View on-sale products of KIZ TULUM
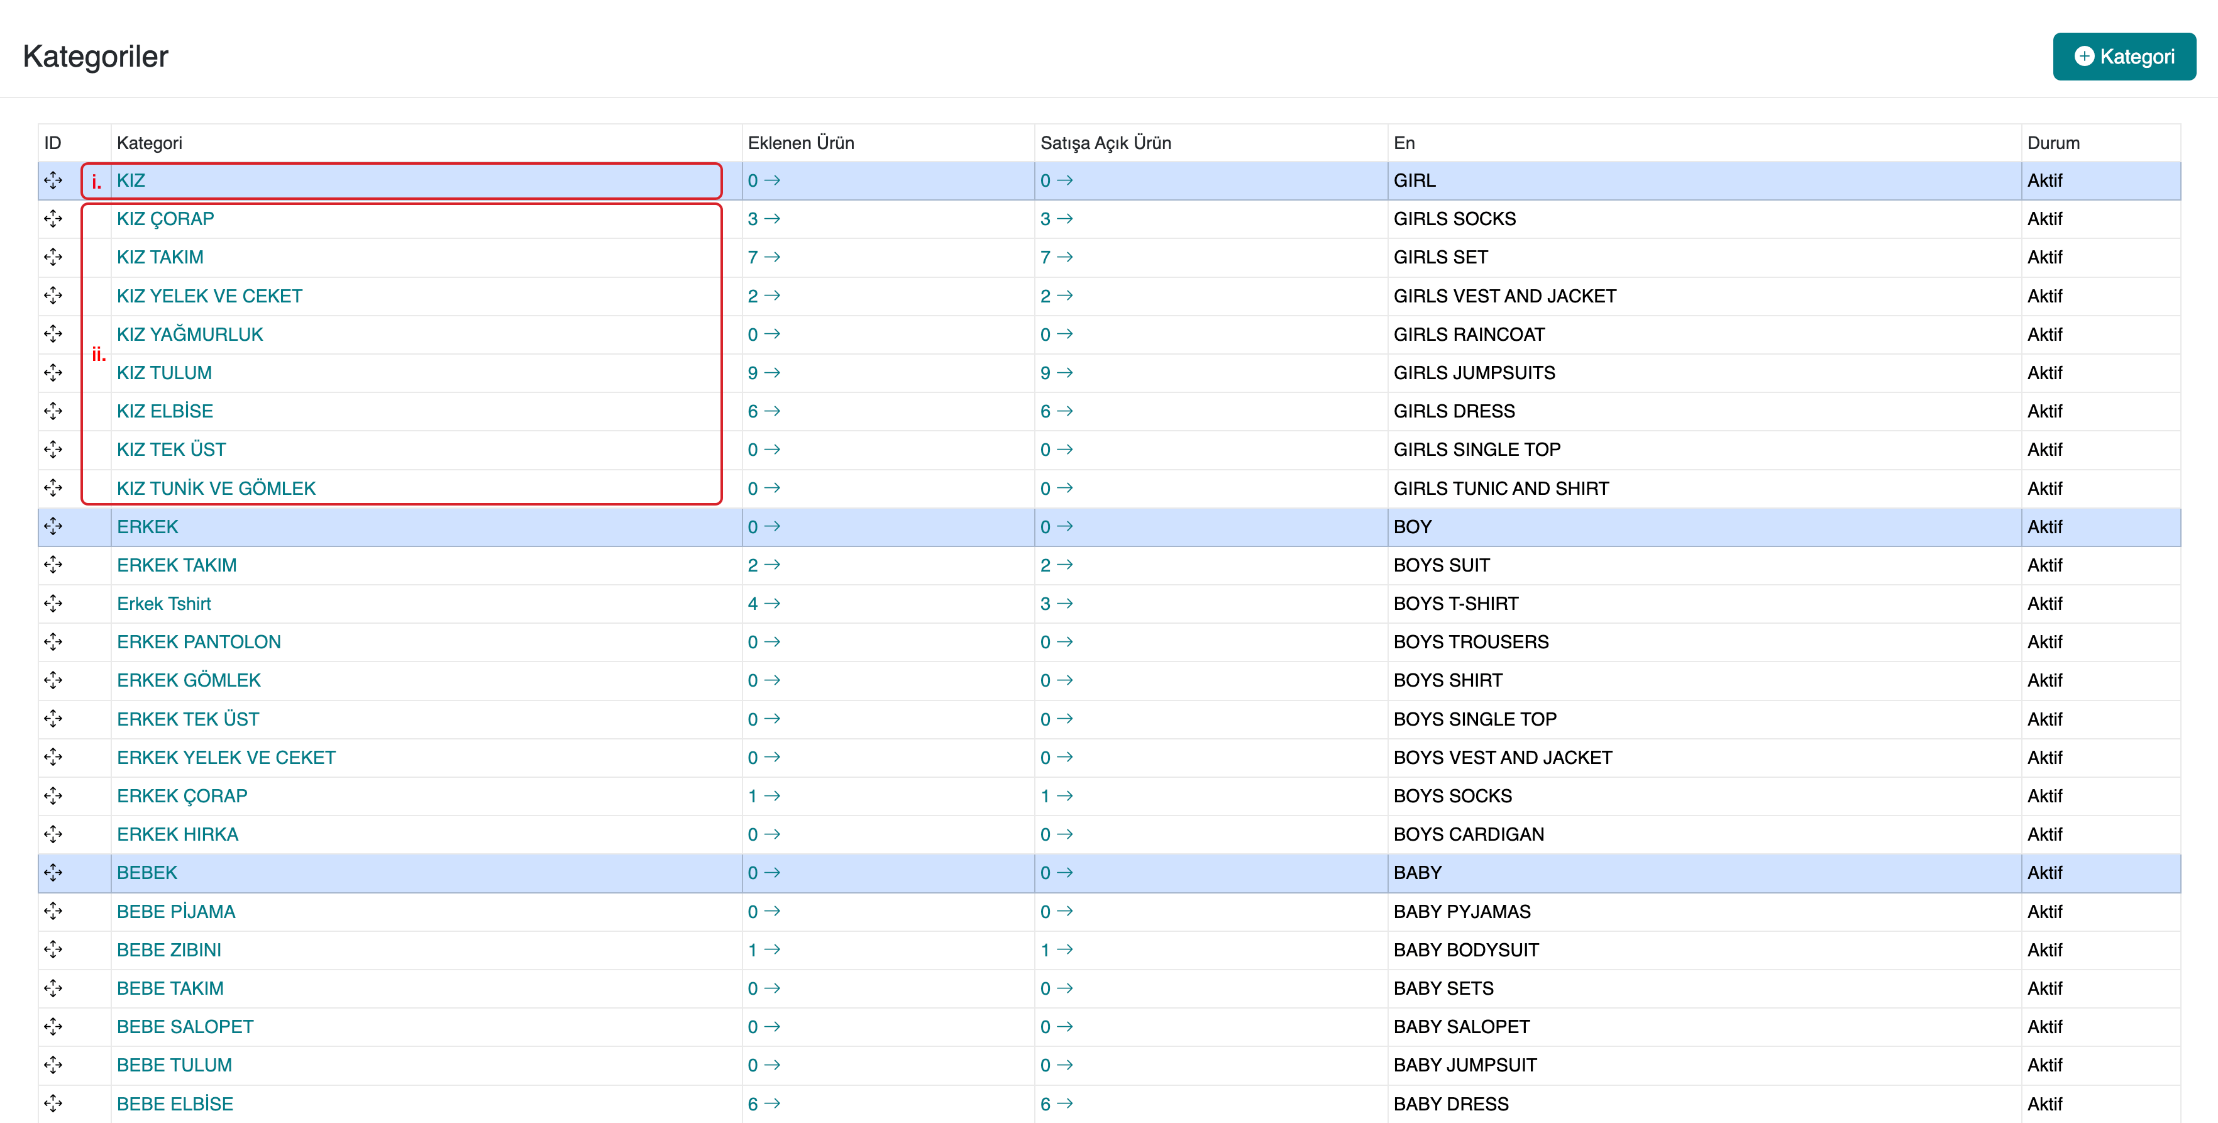Image resolution: width=2218 pixels, height=1123 pixels. 1056,373
